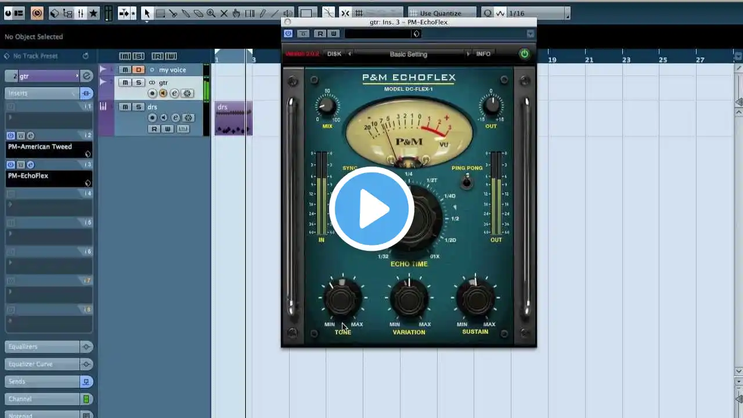The height and width of the screenshot is (418, 743).
Task: Select the Draw pencil tool
Action: (x=262, y=13)
